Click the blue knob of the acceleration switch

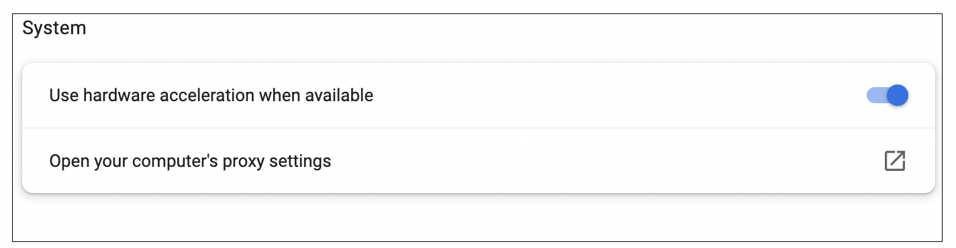(x=898, y=95)
